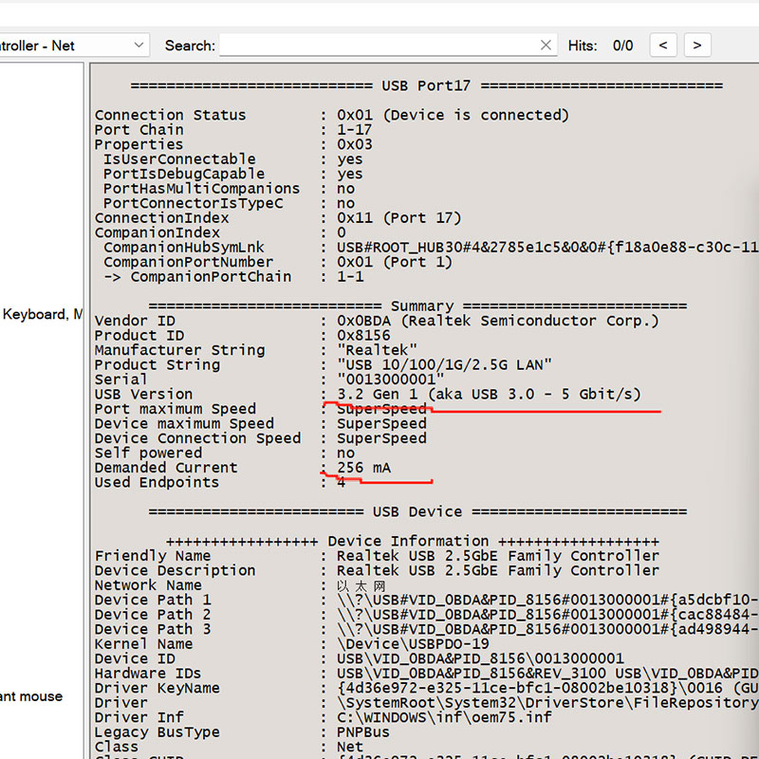Go to previous search hit with < button

point(663,45)
